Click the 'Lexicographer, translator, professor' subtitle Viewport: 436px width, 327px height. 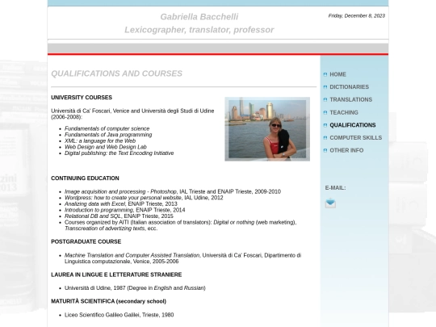coord(199,30)
